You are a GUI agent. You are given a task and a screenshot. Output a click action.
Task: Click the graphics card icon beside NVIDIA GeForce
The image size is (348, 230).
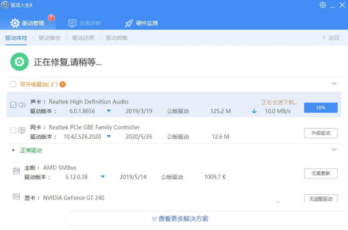point(16,196)
